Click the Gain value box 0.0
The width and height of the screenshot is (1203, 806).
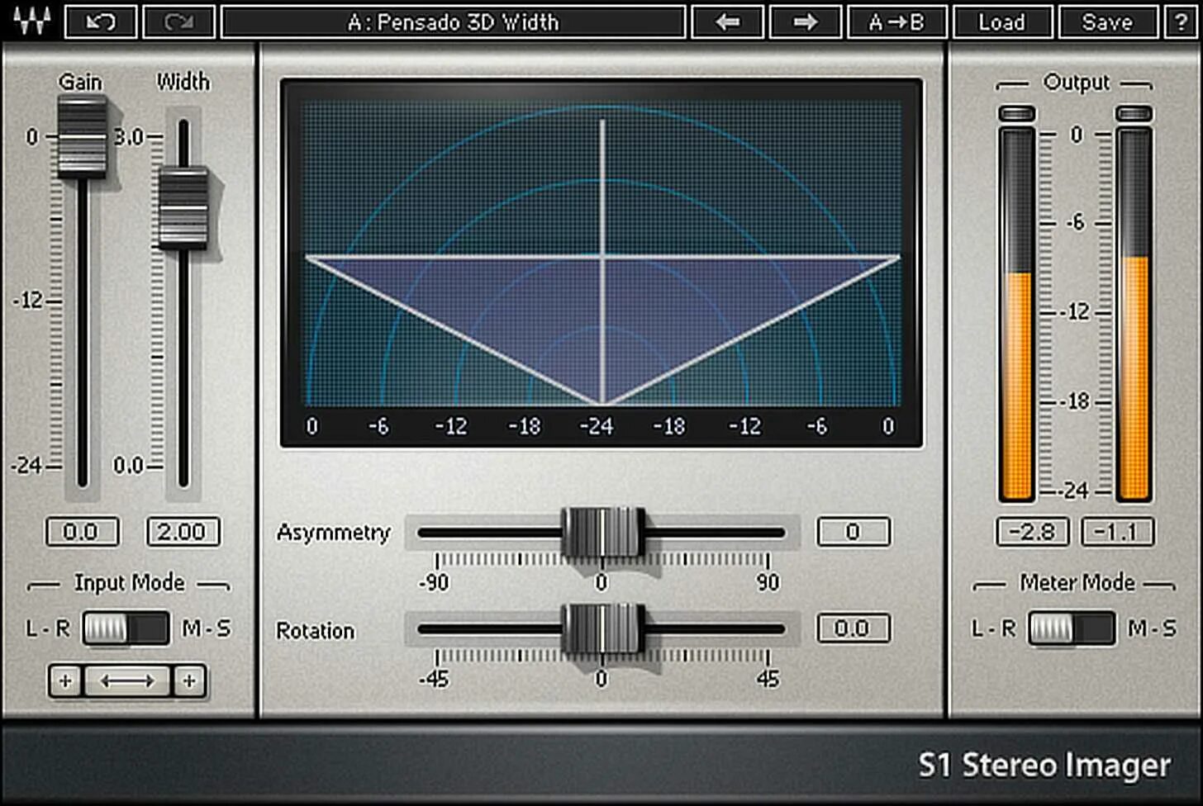point(82,532)
